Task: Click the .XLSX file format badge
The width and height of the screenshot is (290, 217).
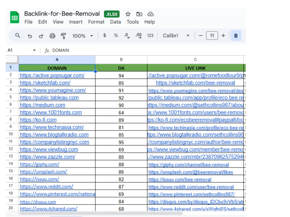Action: tap(112, 14)
